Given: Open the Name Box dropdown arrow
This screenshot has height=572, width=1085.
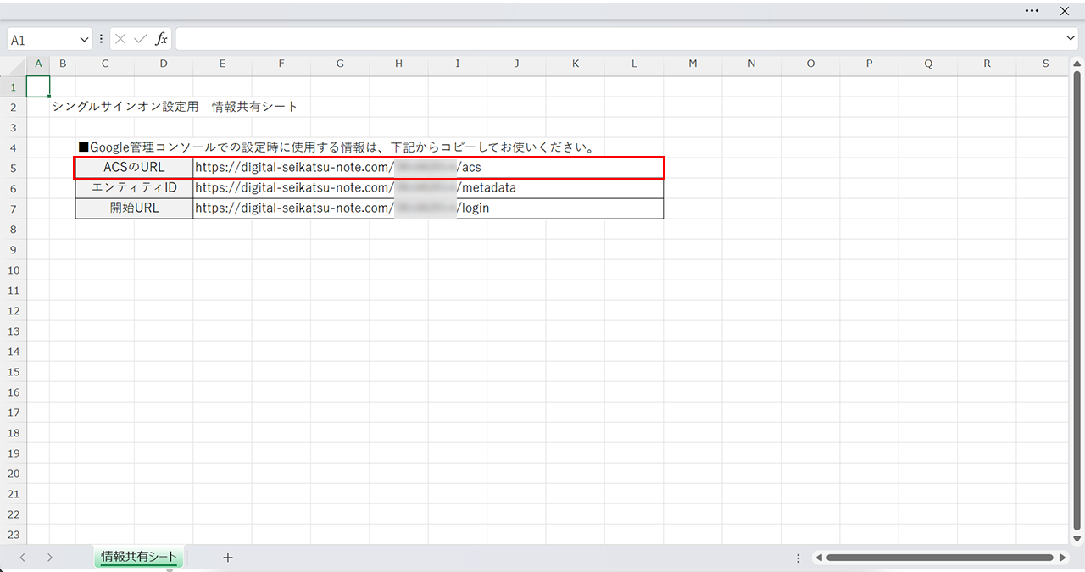Looking at the screenshot, I should click(84, 40).
